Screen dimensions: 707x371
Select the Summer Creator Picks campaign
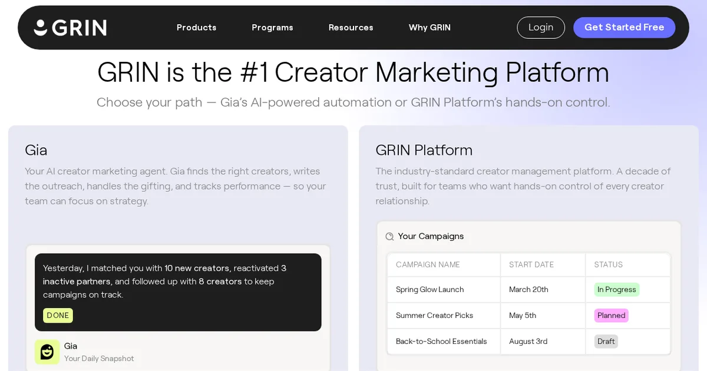434,316
